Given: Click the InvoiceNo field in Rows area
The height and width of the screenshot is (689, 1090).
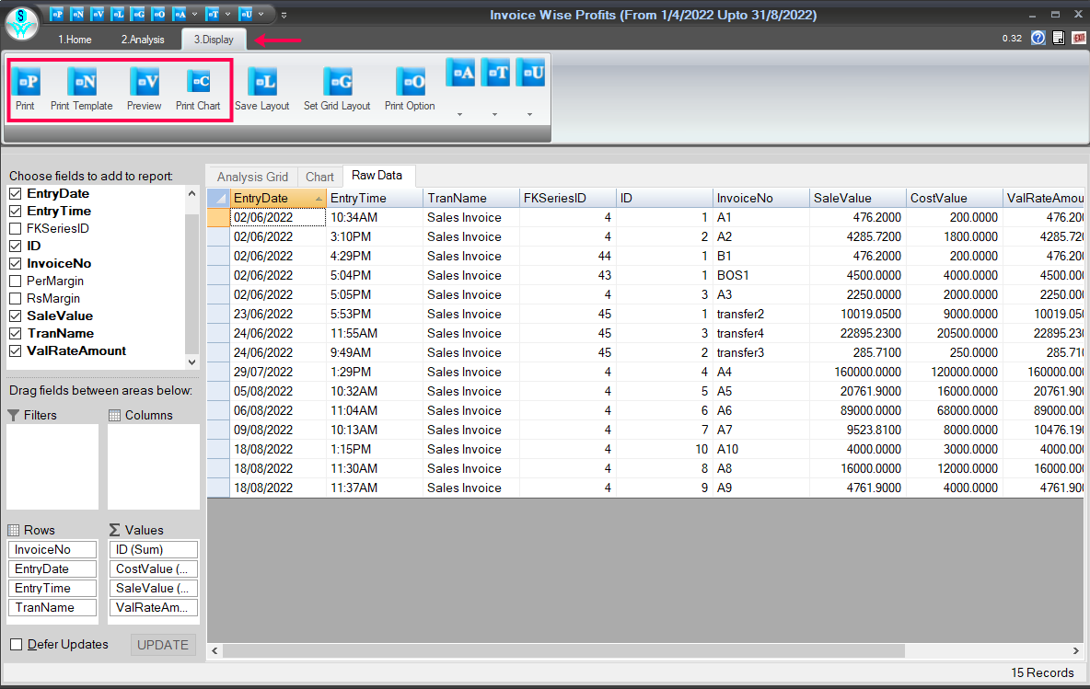Looking at the screenshot, I should (x=52, y=549).
